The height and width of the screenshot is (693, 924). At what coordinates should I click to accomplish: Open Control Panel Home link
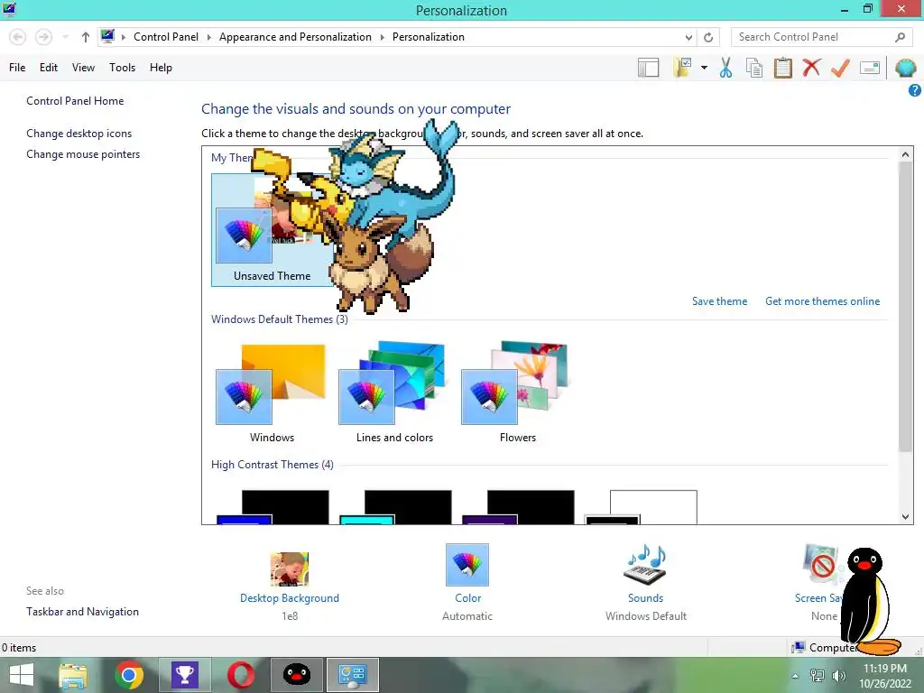(x=75, y=101)
